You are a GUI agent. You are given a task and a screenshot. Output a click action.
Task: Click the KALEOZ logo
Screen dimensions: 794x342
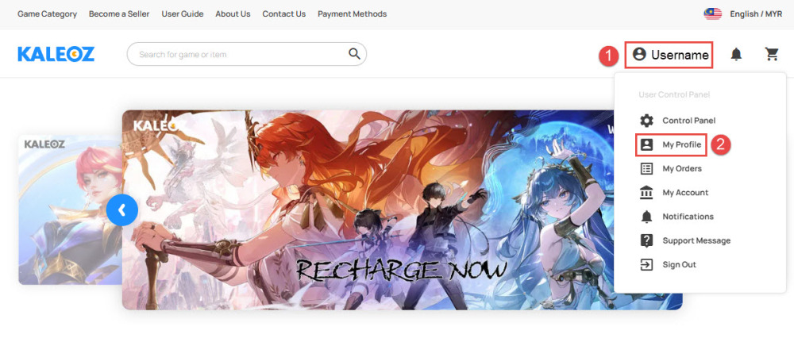click(56, 54)
